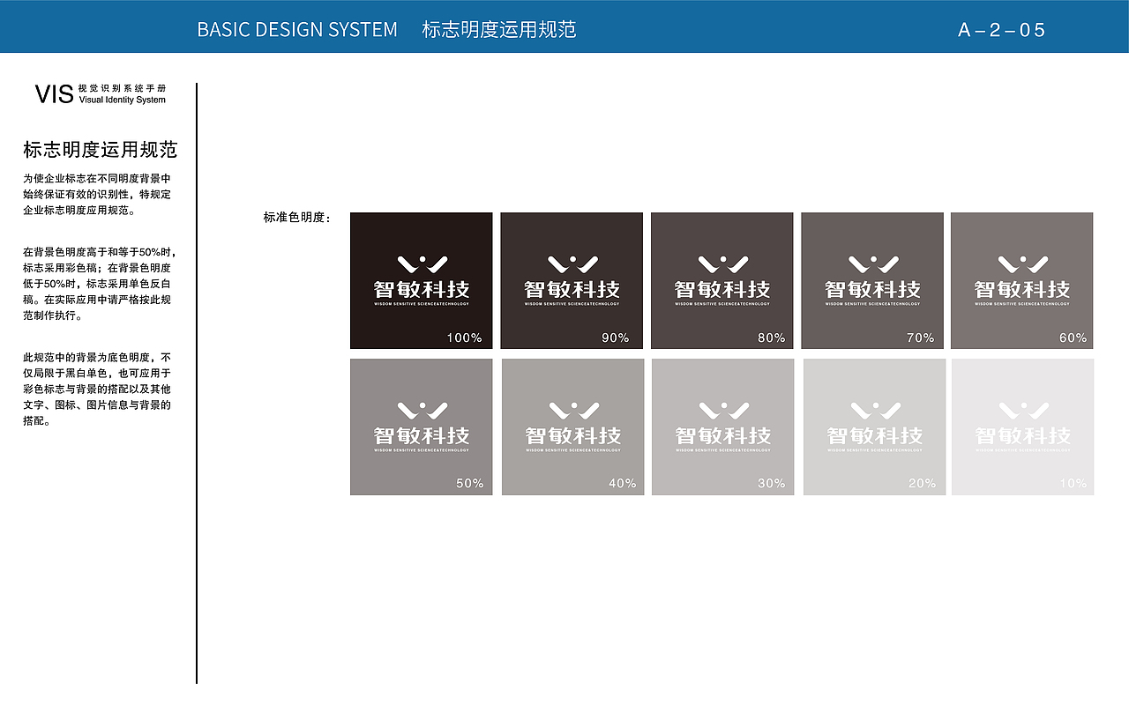The height and width of the screenshot is (705, 1129).
Task: Click the paragraph starting 此规范中的背景
Action: pyautogui.click(x=97, y=389)
